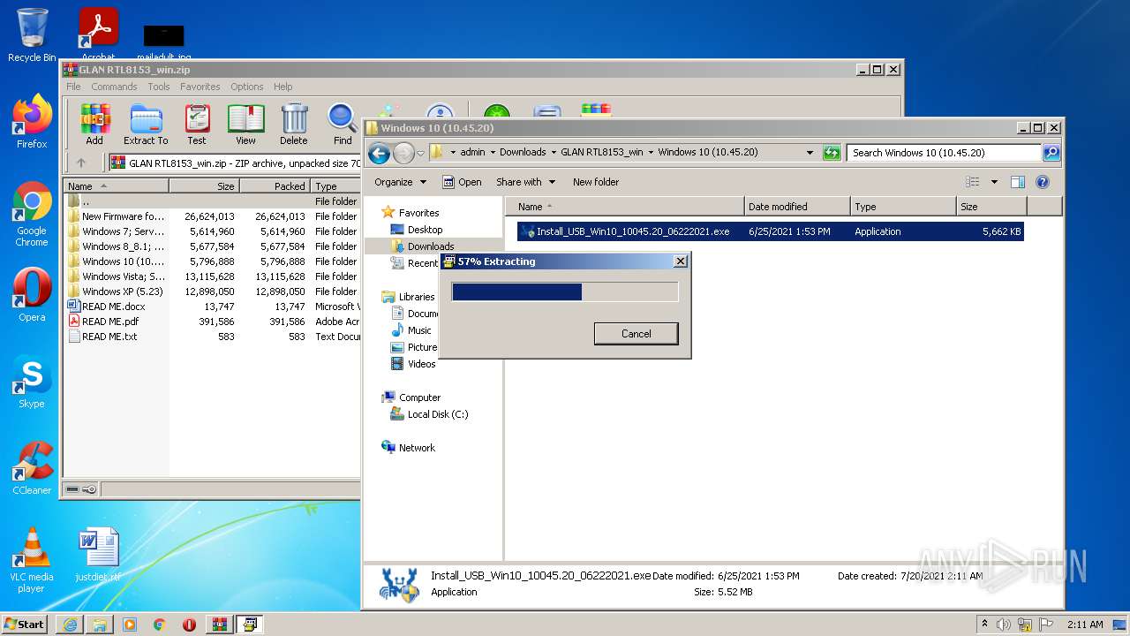The height and width of the screenshot is (636, 1130).
Task: Toggle the Explorer preview pane icon
Action: pyautogui.click(x=1018, y=182)
